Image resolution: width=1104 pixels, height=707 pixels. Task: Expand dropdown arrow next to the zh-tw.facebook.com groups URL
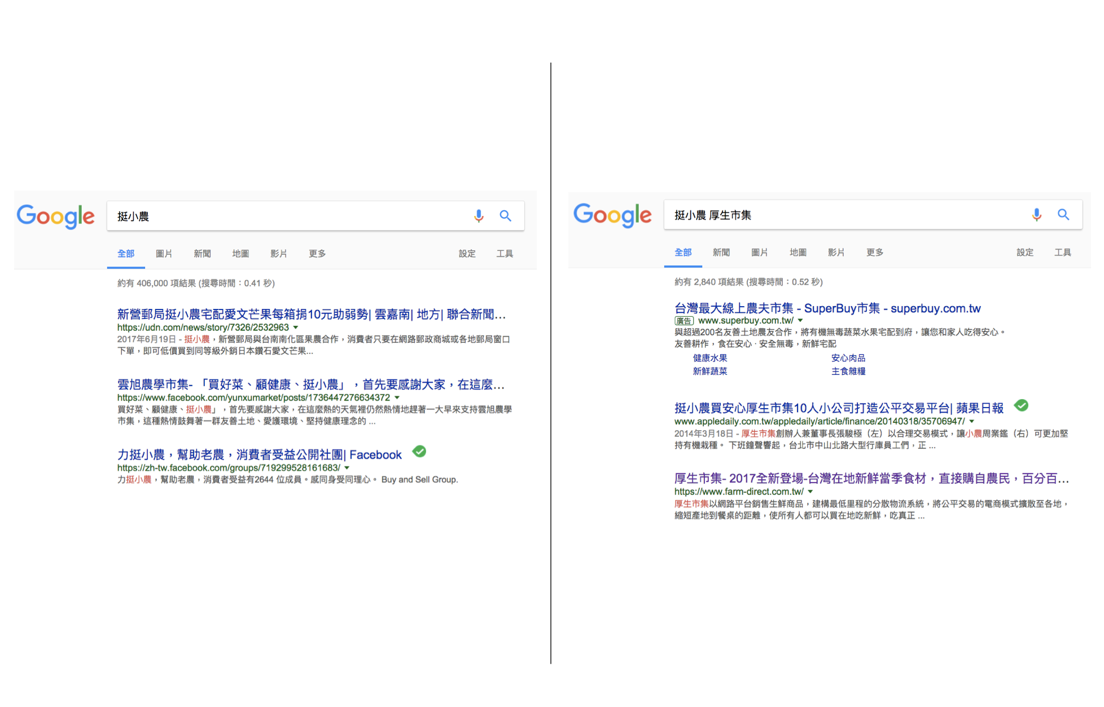(x=347, y=468)
